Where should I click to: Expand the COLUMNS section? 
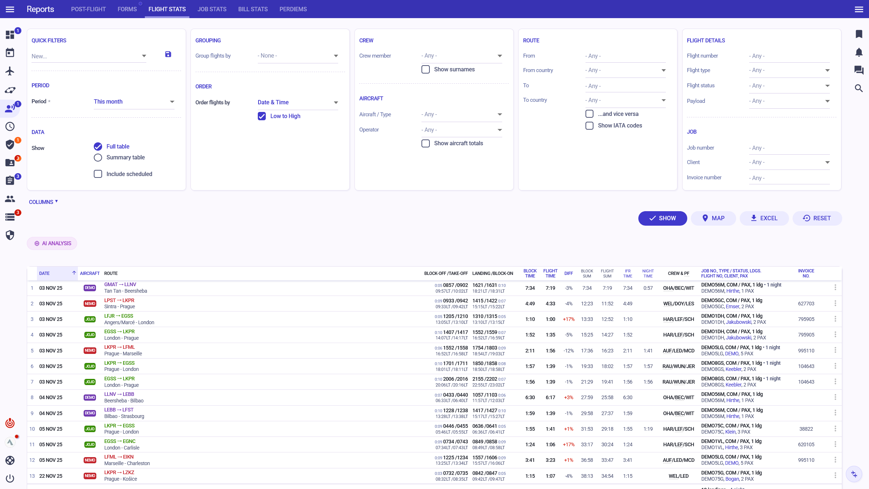pos(43,202)
